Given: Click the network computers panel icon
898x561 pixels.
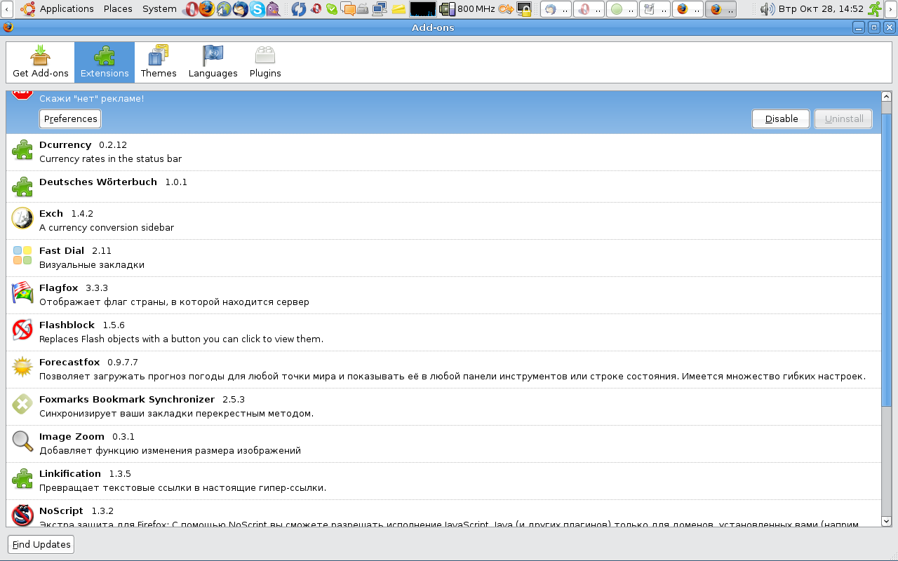Looking at the screenshot, I should tap(380, 9).
